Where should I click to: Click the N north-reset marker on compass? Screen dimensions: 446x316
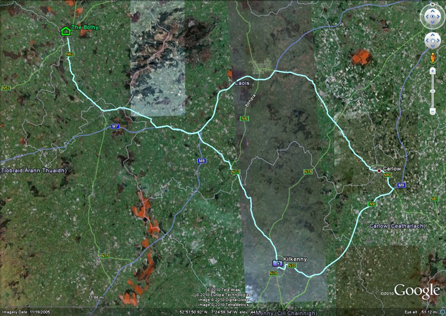tap(433, 4)
